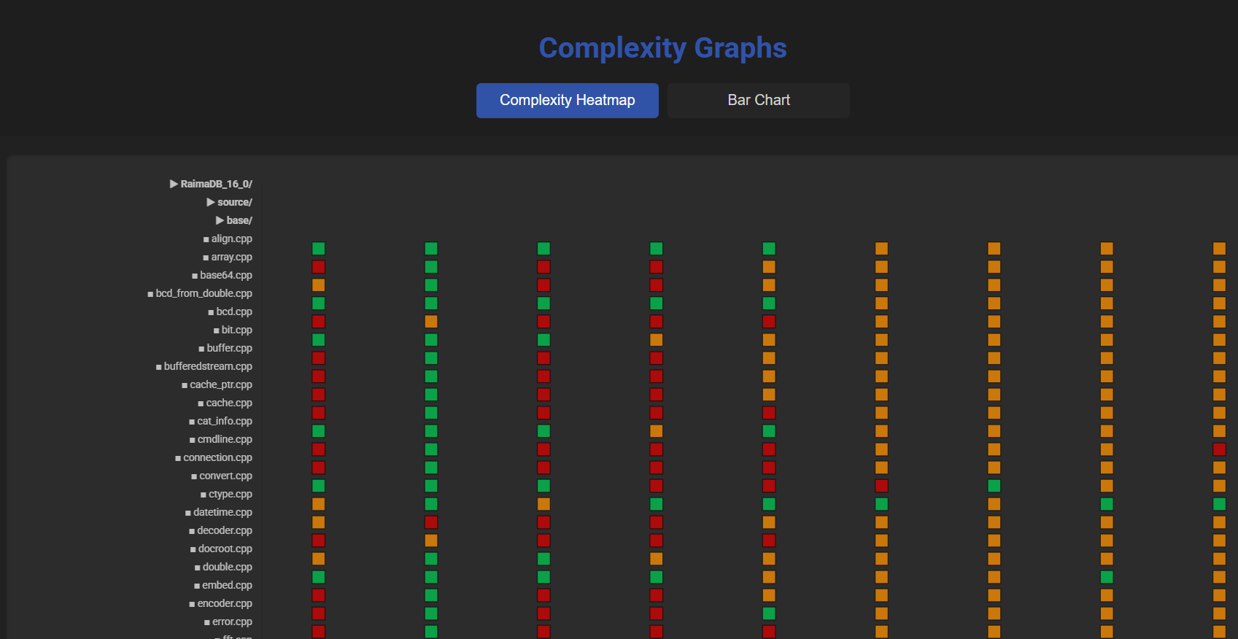The image size is (1238, 639).
Task: Click fifth-column green cell for encoder.cpp
Action: 769,613
